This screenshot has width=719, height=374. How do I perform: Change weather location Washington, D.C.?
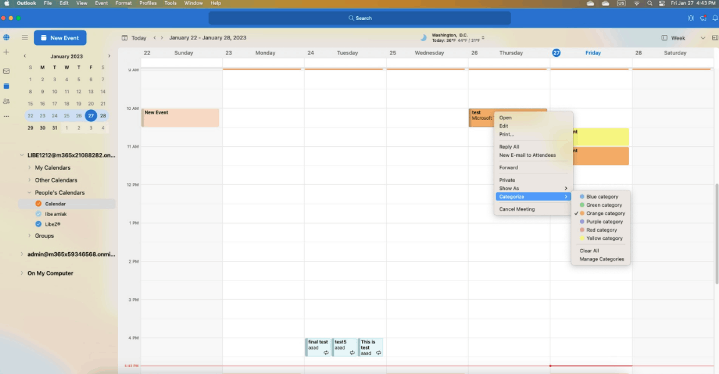[457, 37]
